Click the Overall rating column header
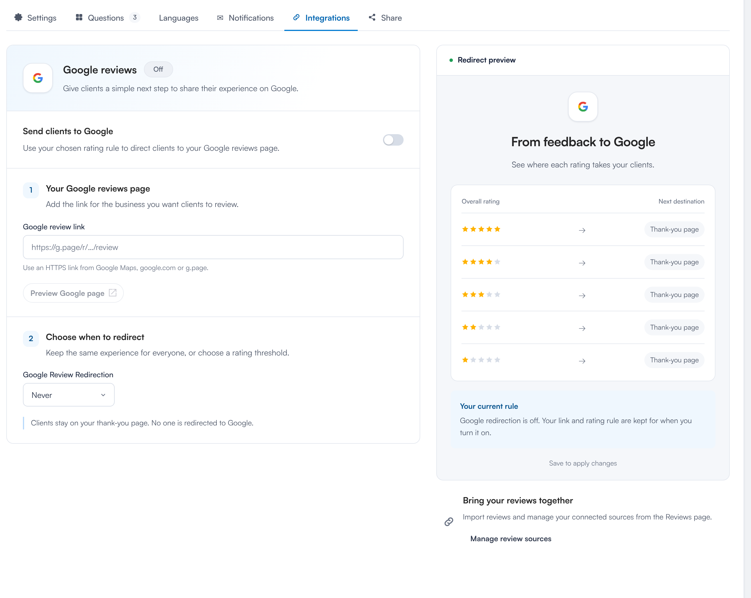Screen dimensions: 751x598 (480, 201)
